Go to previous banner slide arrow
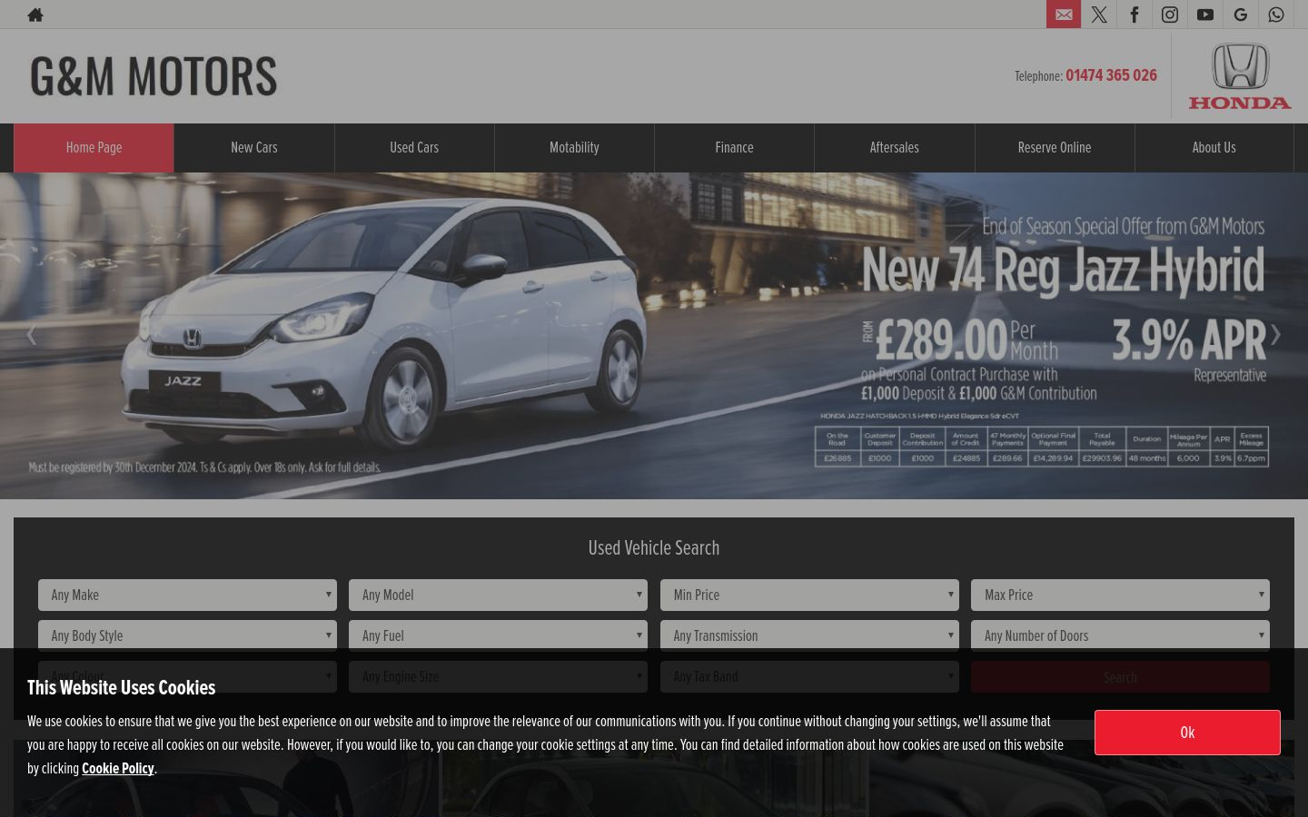Screen dimensions: 1308x817 [x=31, y=335]
